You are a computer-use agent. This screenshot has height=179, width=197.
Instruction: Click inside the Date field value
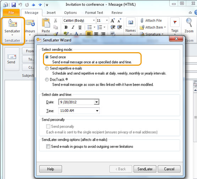[69, 102]
